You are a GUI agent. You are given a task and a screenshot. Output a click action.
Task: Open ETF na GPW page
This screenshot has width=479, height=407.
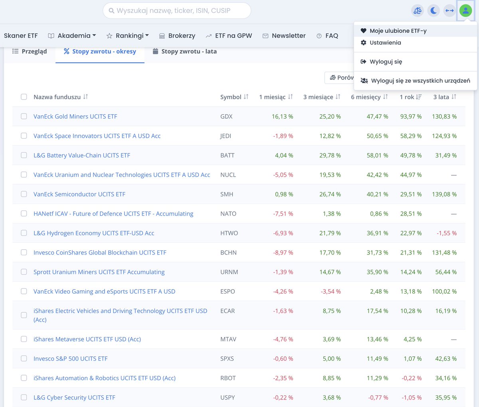pyautogui.click(x=229, y=36)
